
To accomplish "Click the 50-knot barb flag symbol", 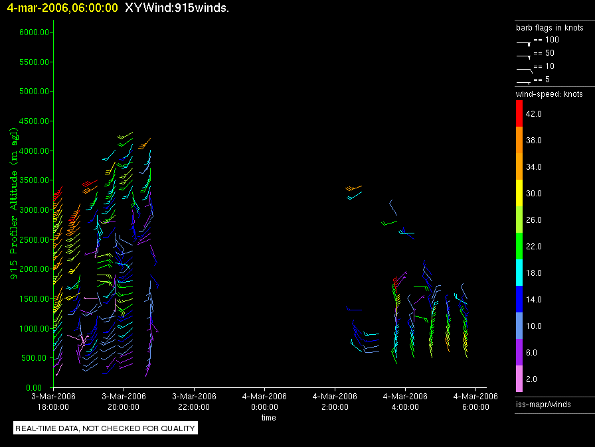I will point(524,55).
